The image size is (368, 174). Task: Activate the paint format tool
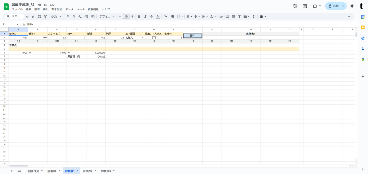46,16
